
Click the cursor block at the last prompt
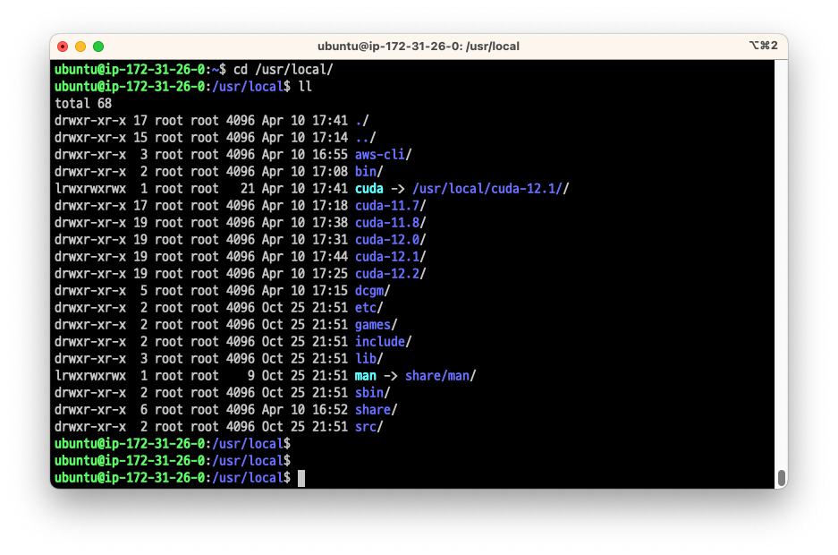[301, 478]
